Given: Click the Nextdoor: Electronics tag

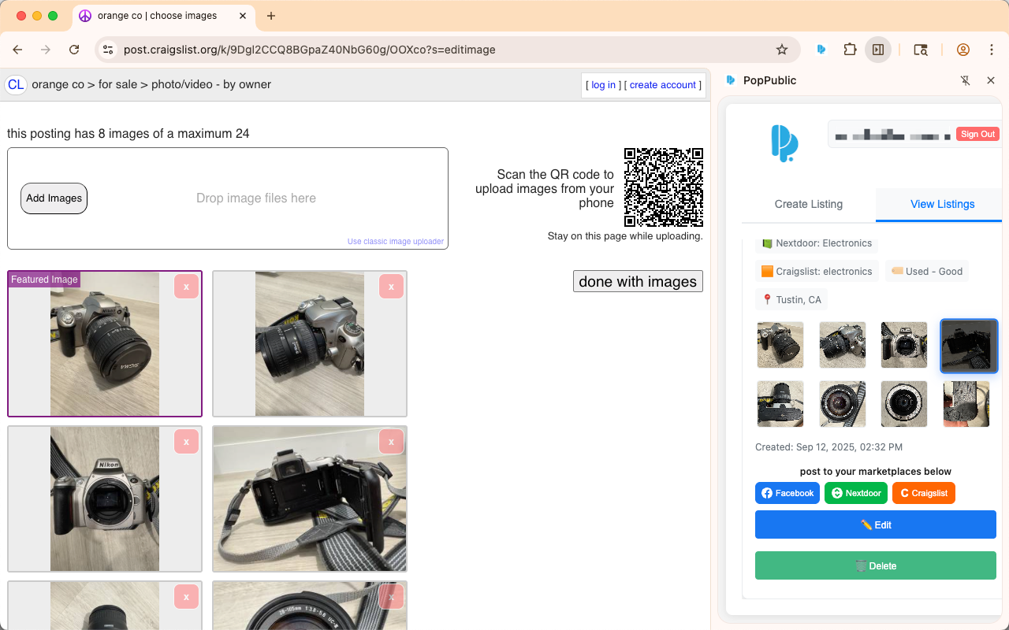Looking at the screenshot, I should (x=817, y=243).
